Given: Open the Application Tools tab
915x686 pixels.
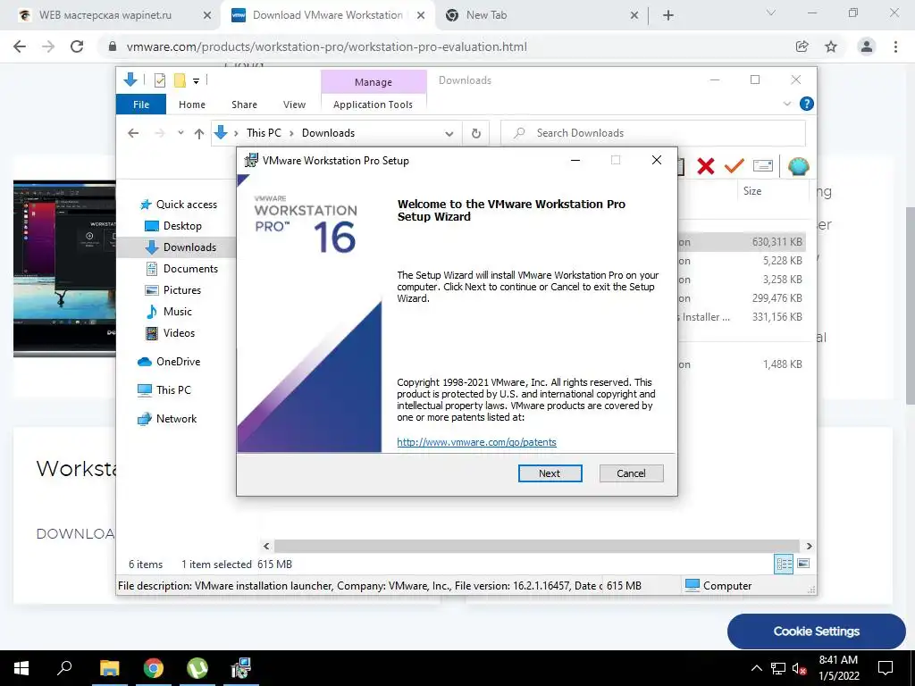Looking at the screenshot, I should pyautogui.click(x=373, y=105).
